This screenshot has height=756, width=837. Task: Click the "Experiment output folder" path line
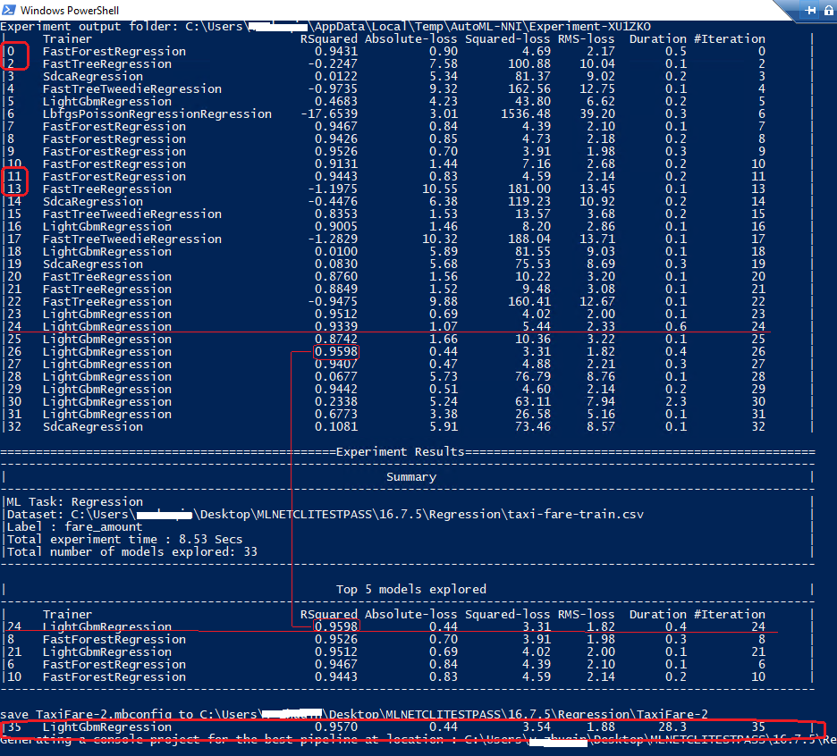[325, 27]
